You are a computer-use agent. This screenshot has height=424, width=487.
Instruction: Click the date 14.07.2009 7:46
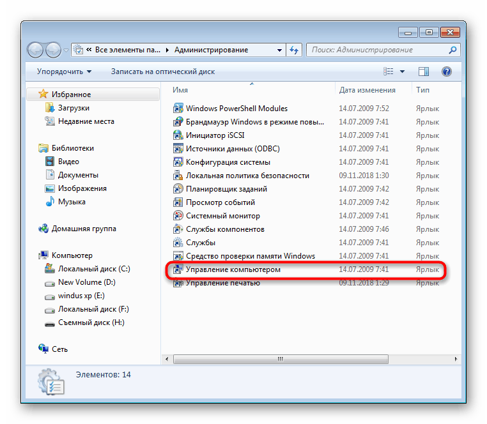tap(364, 229)
